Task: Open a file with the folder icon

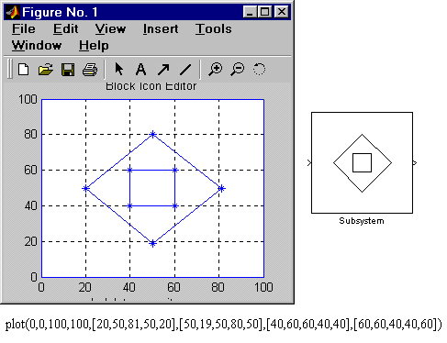Action: (x=46, y=70)
